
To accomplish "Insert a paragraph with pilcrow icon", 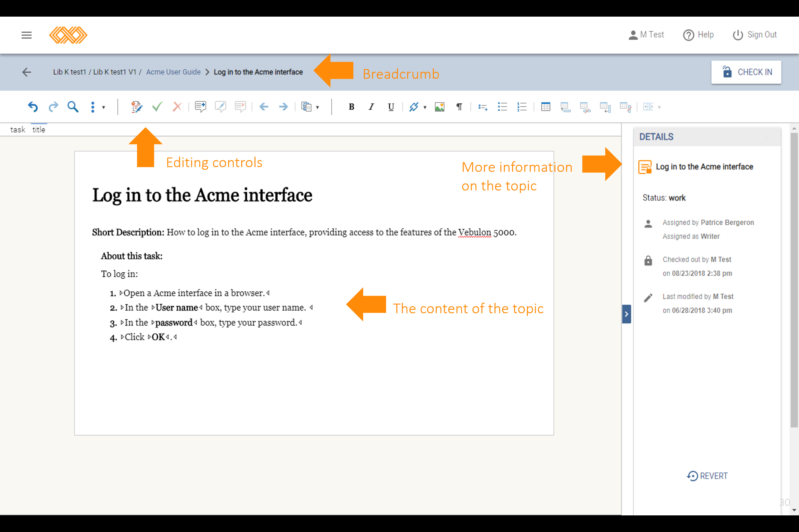I will 459,107.
